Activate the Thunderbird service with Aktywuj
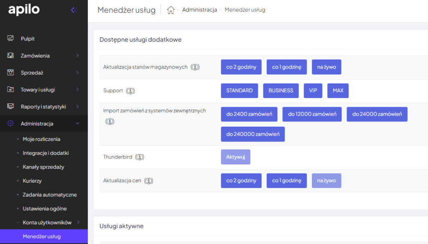 (x=235, y=157)
